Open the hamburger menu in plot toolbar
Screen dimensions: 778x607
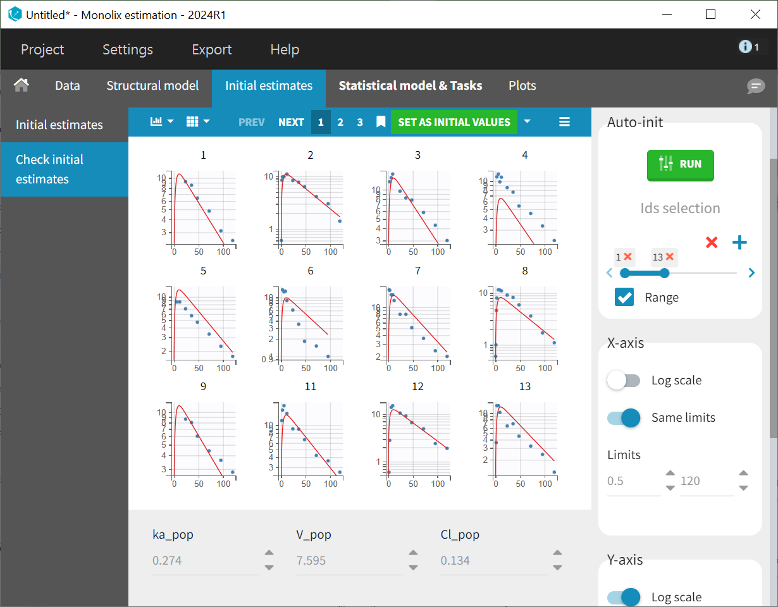pos(565,122)
